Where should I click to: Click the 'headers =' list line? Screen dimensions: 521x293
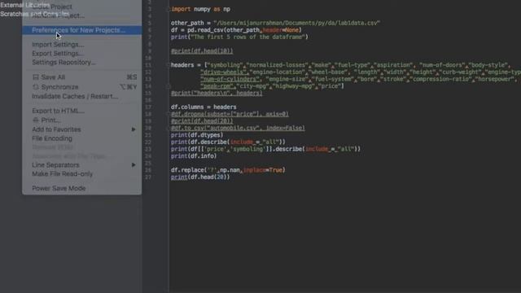(x=340, y=65)
